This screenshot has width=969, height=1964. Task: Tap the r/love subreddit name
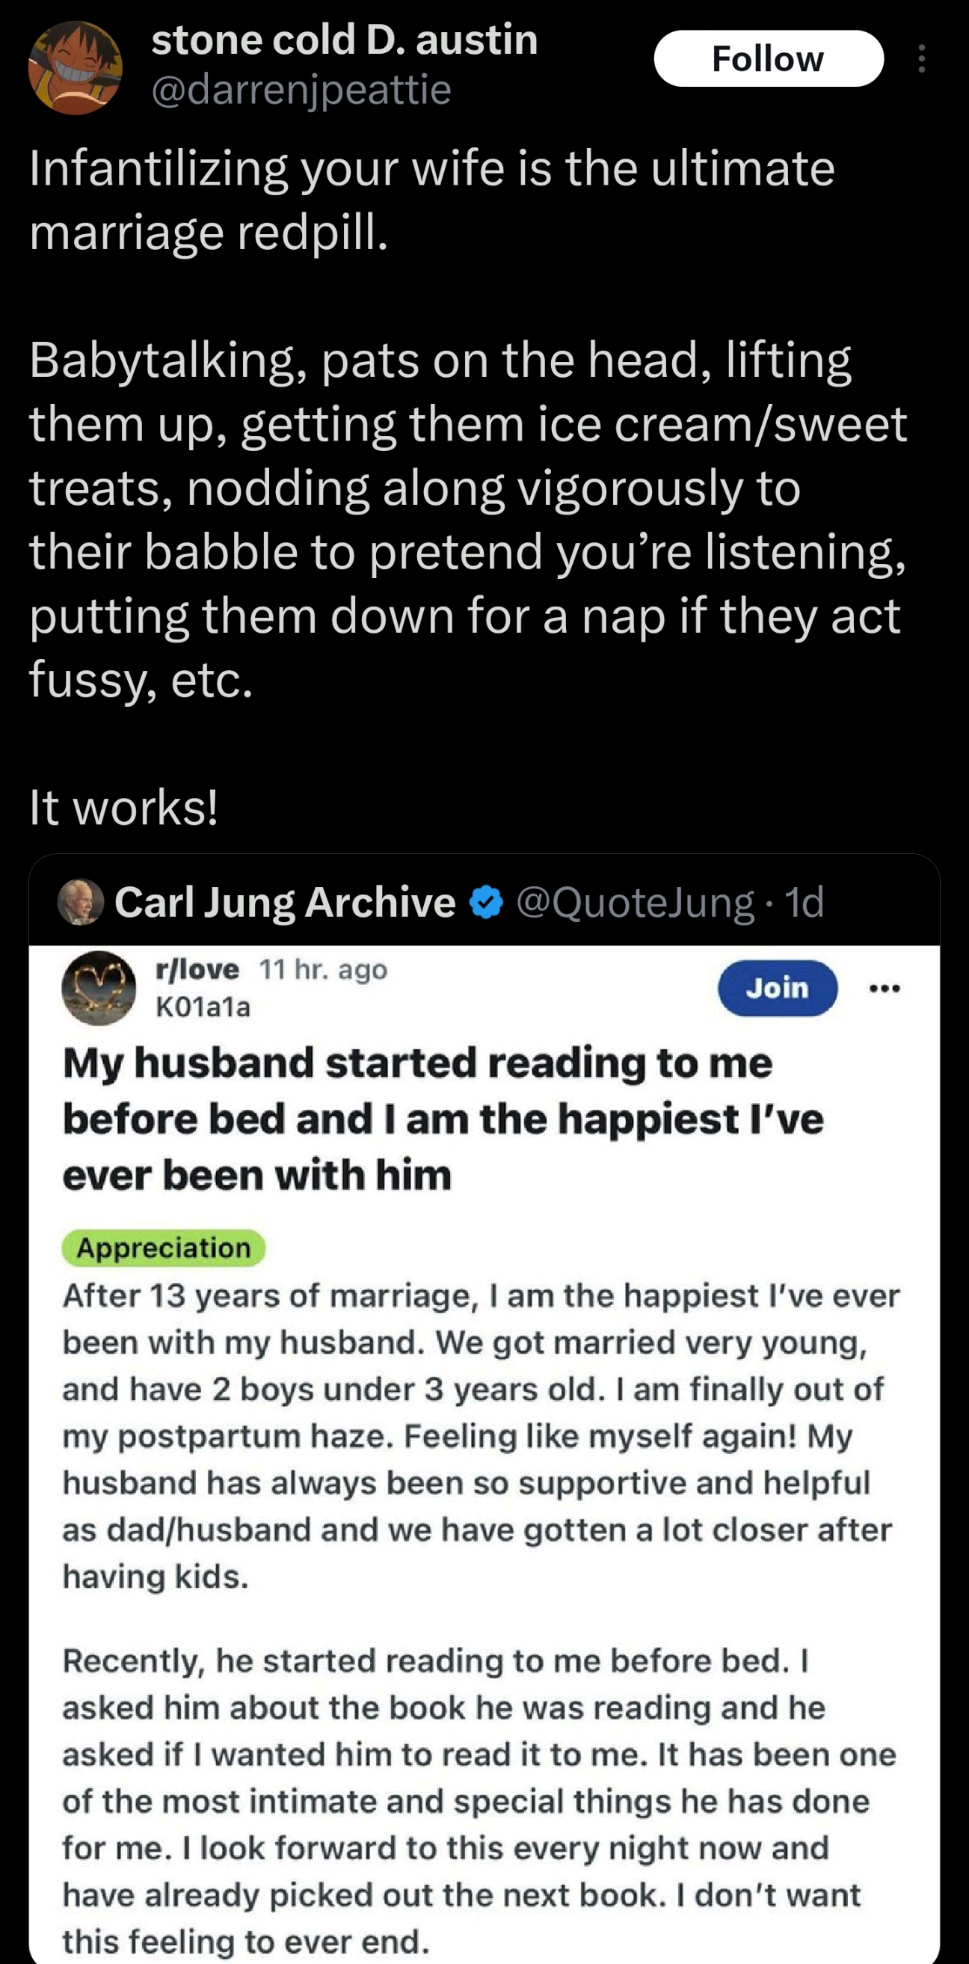point(197,969)
